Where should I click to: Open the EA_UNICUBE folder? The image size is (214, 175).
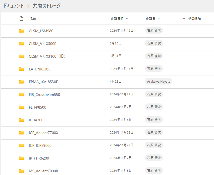click(x=40, y=69)
